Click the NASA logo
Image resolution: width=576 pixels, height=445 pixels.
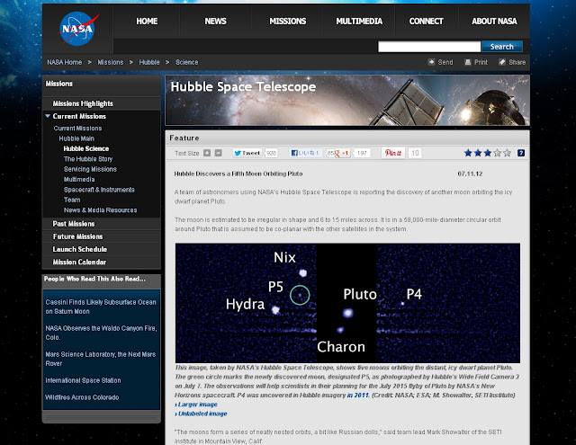pyautogui.click(x=78, y=29)
